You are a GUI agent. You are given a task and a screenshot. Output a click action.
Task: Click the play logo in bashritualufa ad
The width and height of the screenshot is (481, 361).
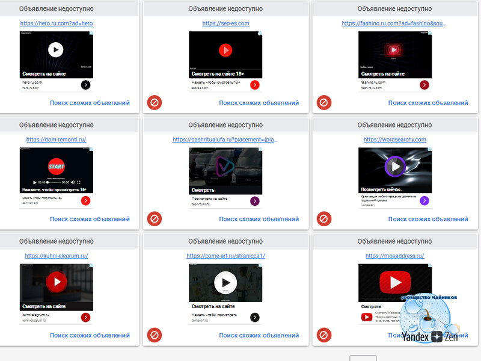pos(225,166)
